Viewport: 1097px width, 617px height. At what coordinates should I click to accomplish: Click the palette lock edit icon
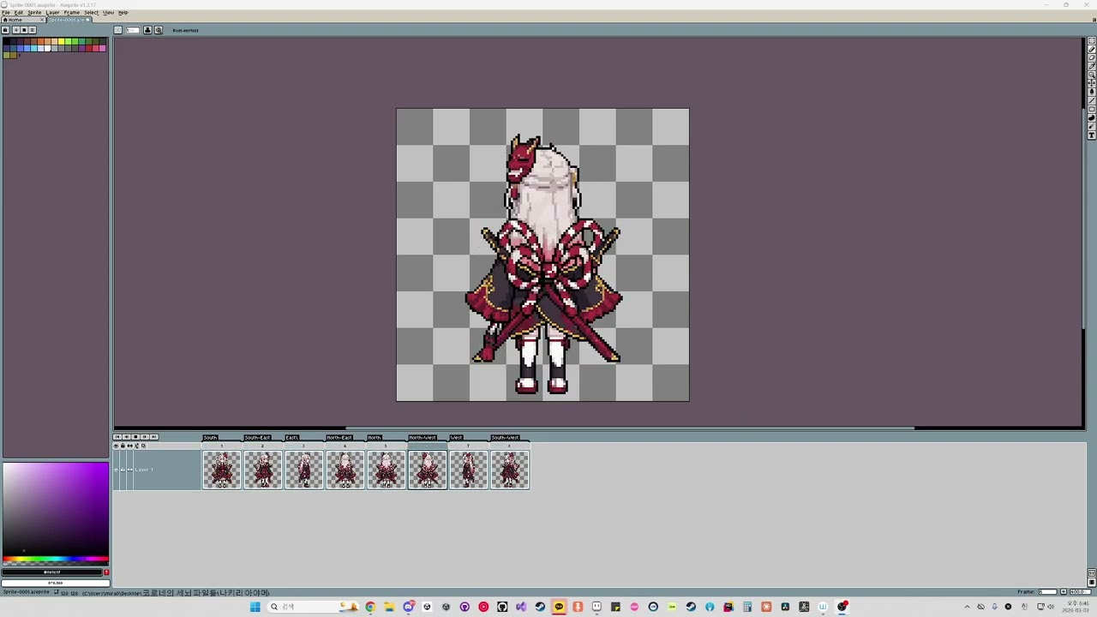coord(5,30)
